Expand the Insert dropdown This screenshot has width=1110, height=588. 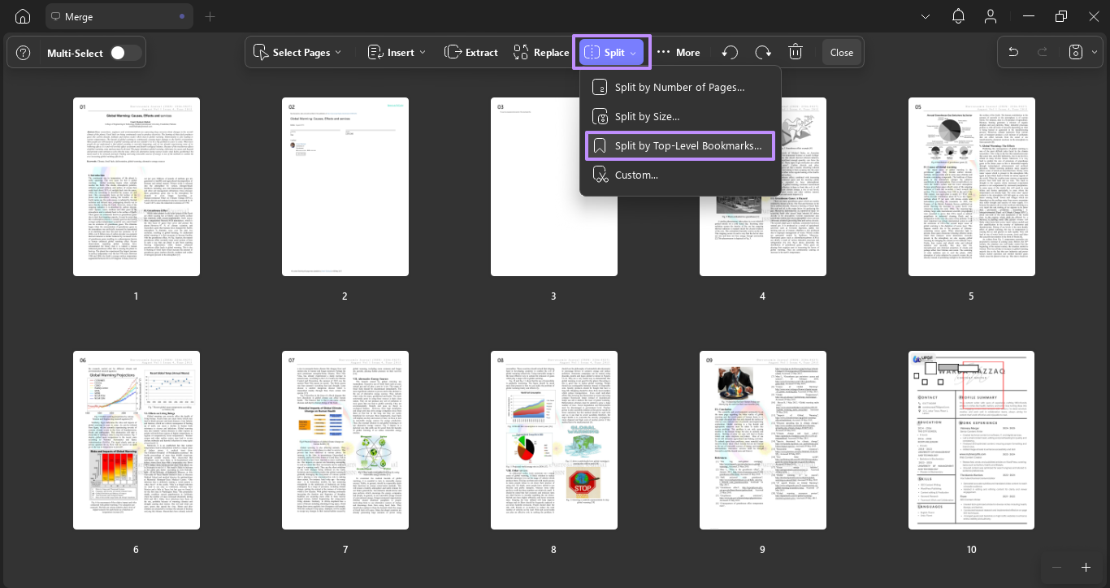pyautogui.click(x=397, y=51)
